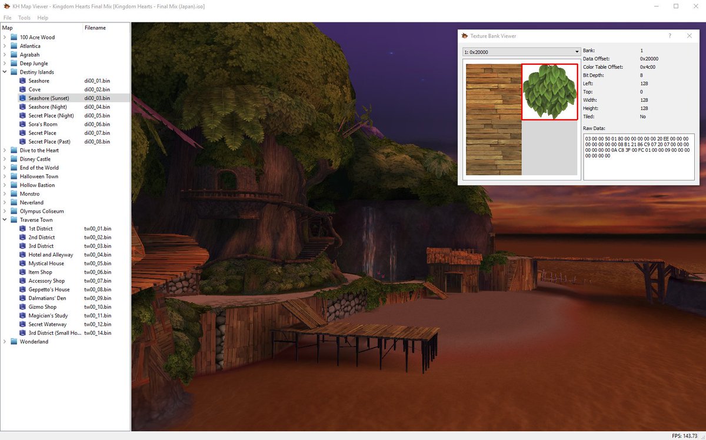
Task: Collapse the Traverse Town folder
Action: 5,219
